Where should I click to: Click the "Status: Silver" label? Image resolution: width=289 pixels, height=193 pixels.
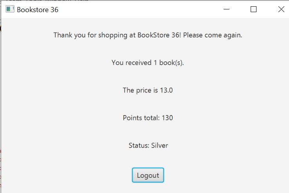coord(148,146)
